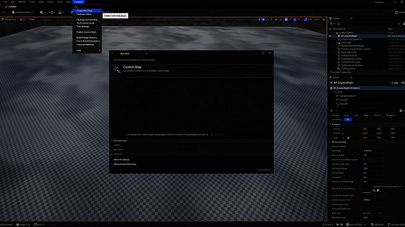
Task: Open the blueprints toolbar dropdown
Action: pos(51,12)
